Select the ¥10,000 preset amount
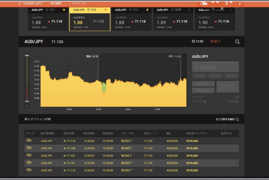This screenshot has height=180, width=269. coord(215,76)
